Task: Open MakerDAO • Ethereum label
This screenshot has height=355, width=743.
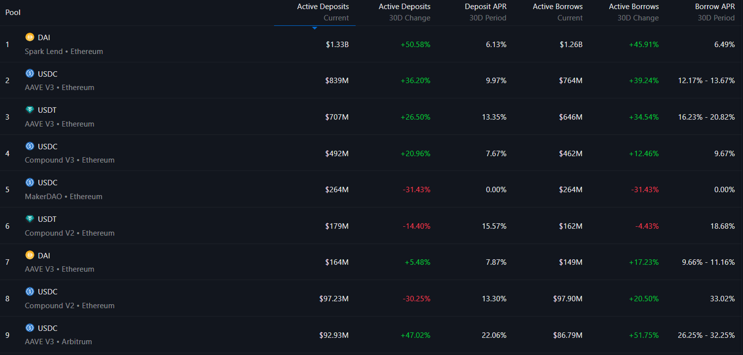Action: pyautogui.click(x=64, y=197)
